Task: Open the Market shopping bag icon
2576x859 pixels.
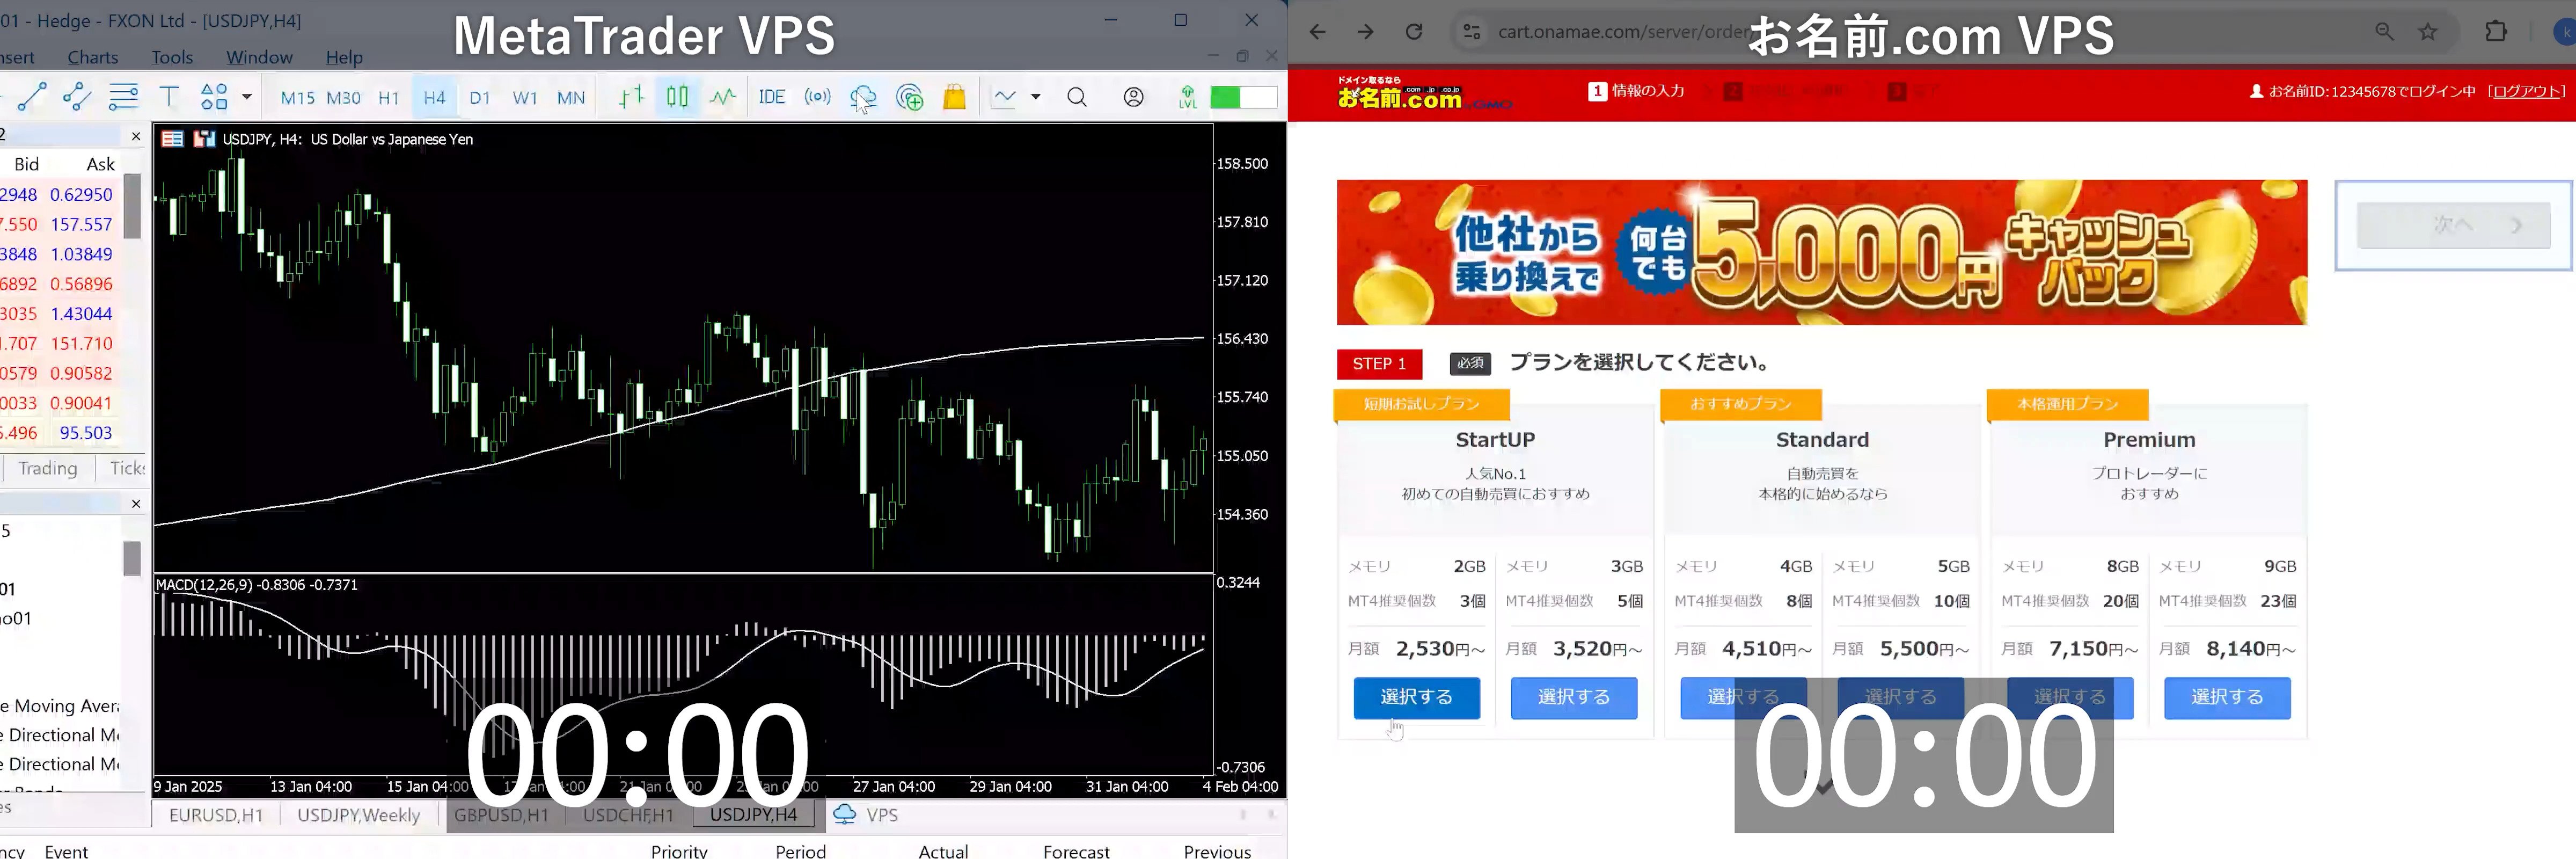Action: [x=955, y=97]
